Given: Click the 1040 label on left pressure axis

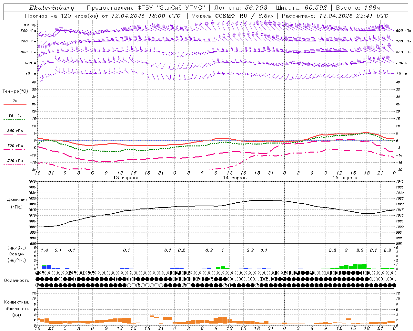Looking at the screenshot, I should tap(31, 182).
